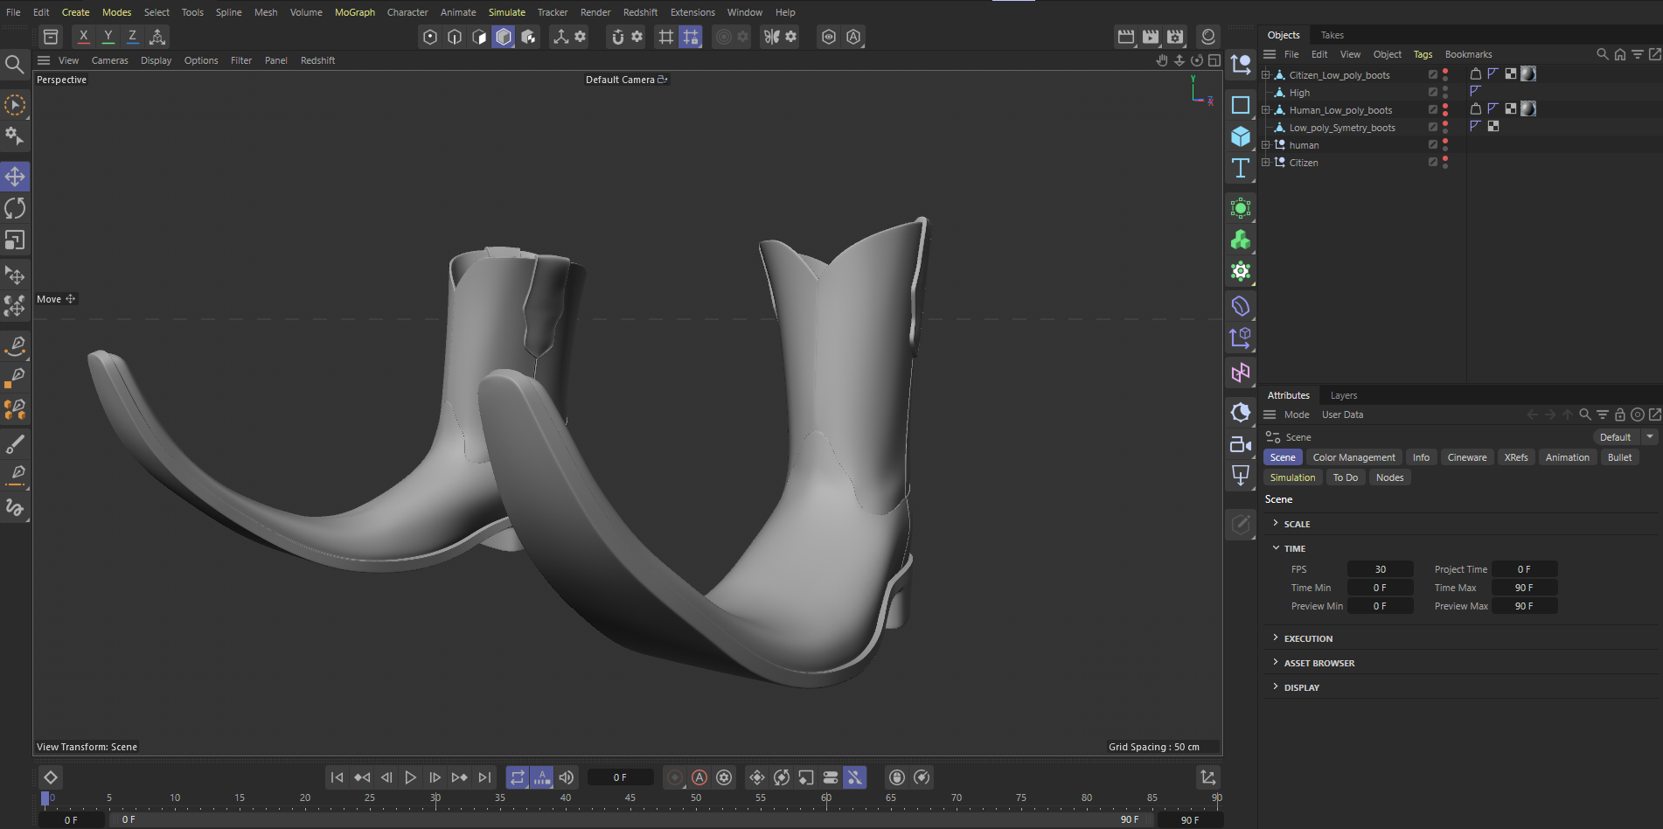The height and width of the screenshot is (829, 1663).
Task: Click the FPS input field
Action: click(x=1380, y=569)
